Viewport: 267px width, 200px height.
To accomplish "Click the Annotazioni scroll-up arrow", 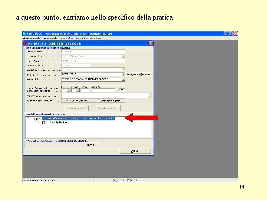I will tap(150, 94).
